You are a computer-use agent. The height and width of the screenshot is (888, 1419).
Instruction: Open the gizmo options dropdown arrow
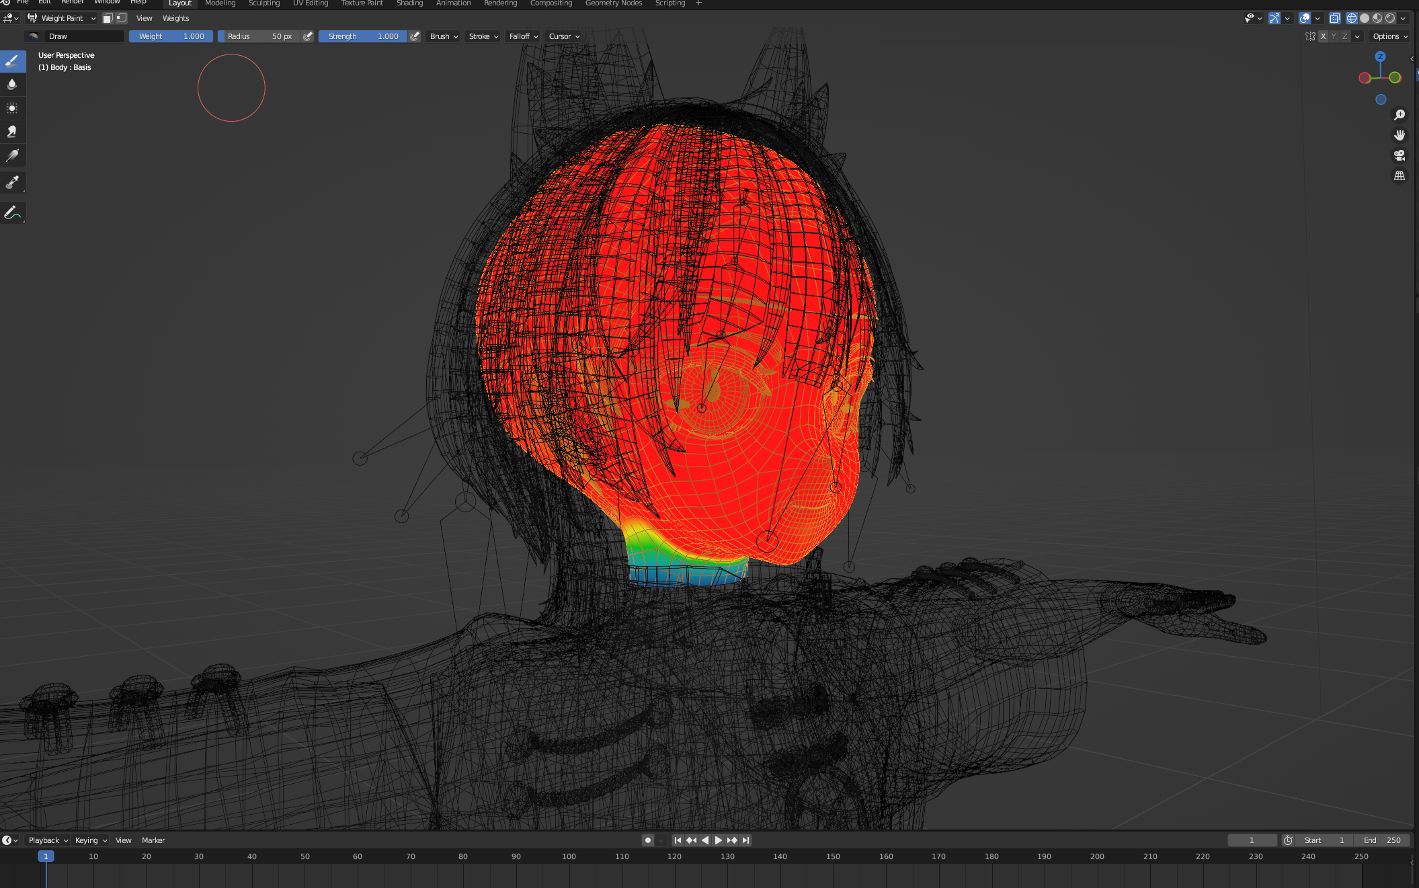pos(1287,18)
